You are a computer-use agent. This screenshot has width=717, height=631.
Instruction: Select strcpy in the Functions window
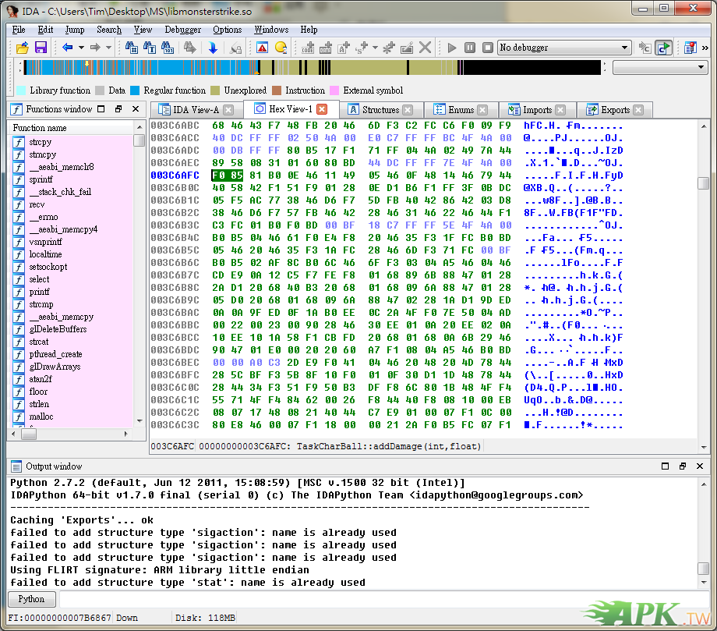40,142
